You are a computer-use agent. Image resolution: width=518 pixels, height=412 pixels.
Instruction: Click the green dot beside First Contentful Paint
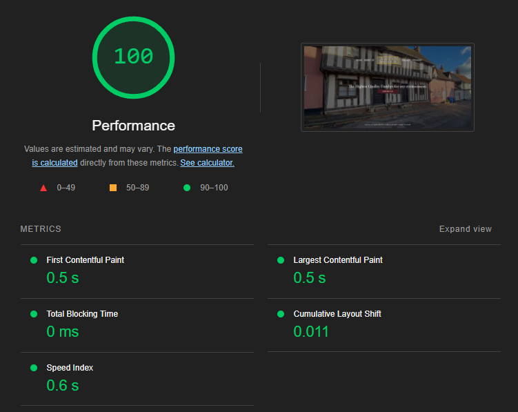pyautogui.click(x=34, y=260)
